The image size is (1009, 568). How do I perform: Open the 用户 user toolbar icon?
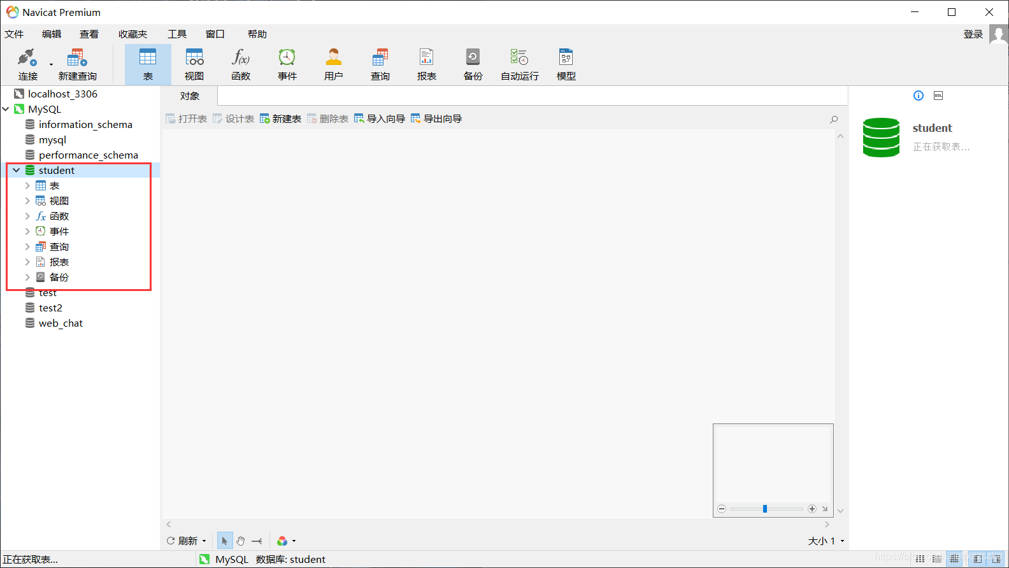[334, 64]
